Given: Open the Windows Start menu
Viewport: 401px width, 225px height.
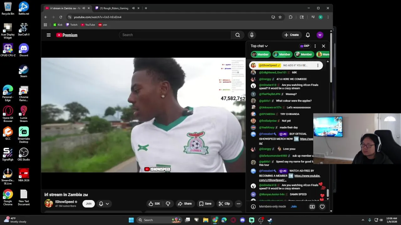Looking at the screenshot, I should click(131, 220).
